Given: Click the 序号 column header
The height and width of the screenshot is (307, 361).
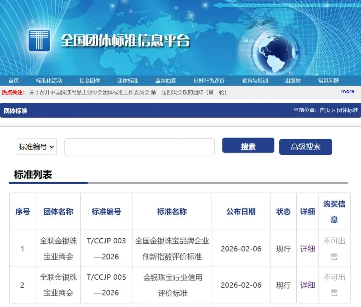Looking at the screenshot, I should pyautogui.click(x=23, y=211).
